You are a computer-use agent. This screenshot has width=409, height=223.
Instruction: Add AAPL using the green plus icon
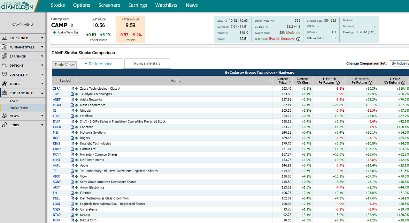(x=76, y=166)
